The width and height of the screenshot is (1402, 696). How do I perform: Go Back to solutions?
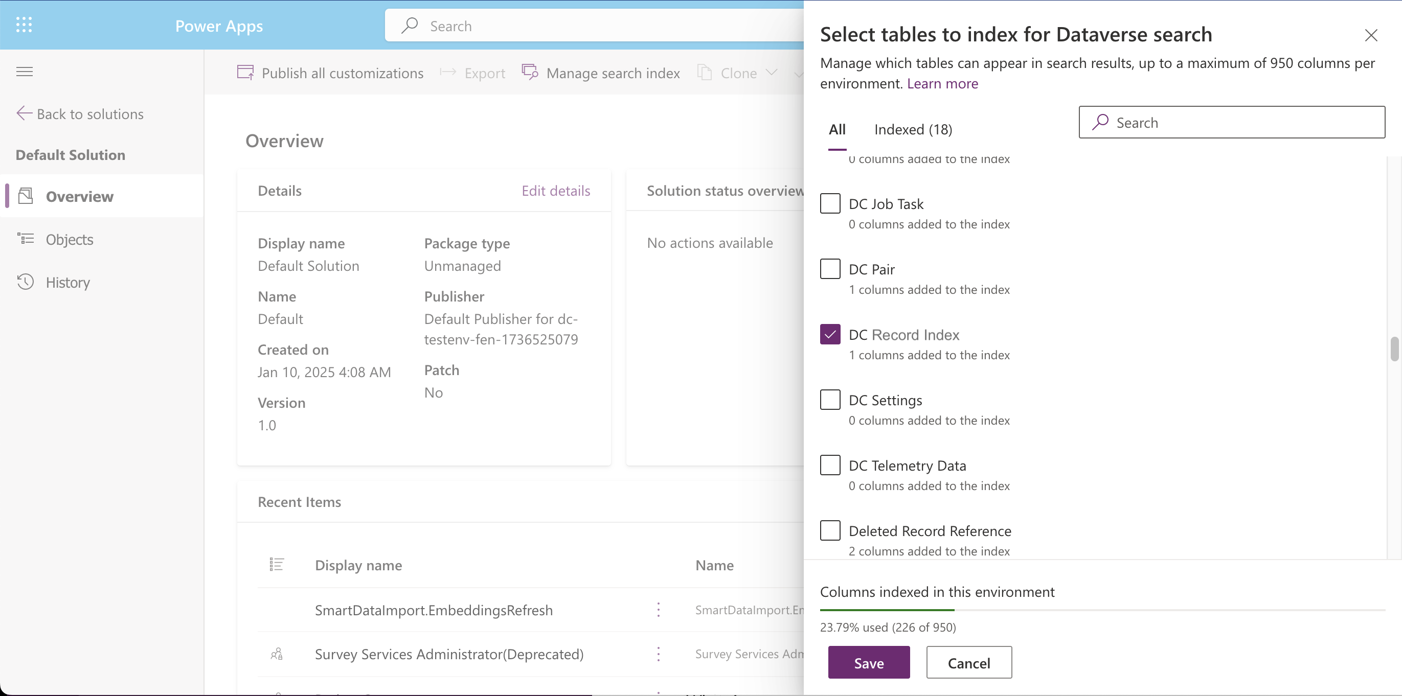(80, 113)
